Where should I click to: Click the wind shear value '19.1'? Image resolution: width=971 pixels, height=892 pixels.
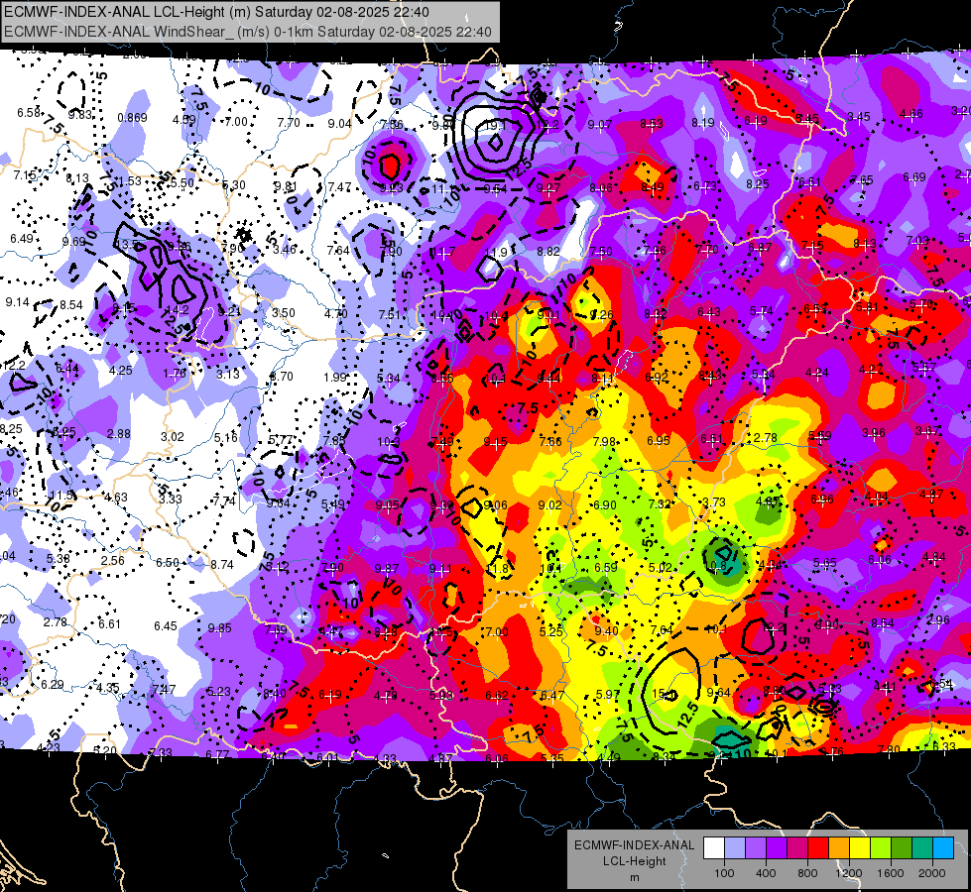click(495, 126)
